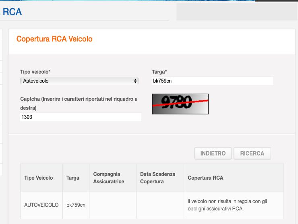
Task: Click the captcha image showing 9780
Action: 180,104
